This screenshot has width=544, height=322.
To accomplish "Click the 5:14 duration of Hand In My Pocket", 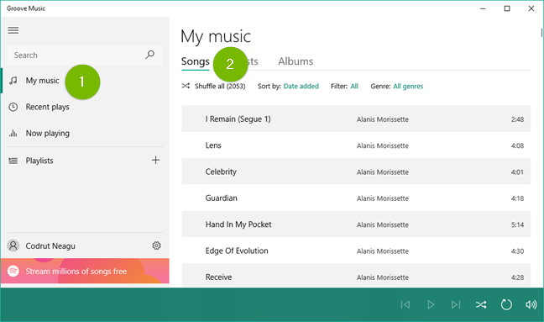I will click(x=517, y=224).
